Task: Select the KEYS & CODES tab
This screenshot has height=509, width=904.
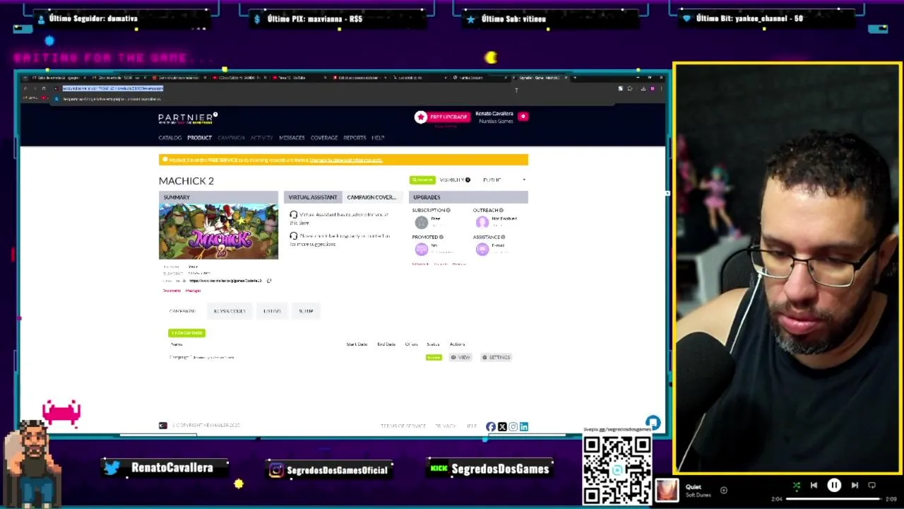Action: [230, 311]
